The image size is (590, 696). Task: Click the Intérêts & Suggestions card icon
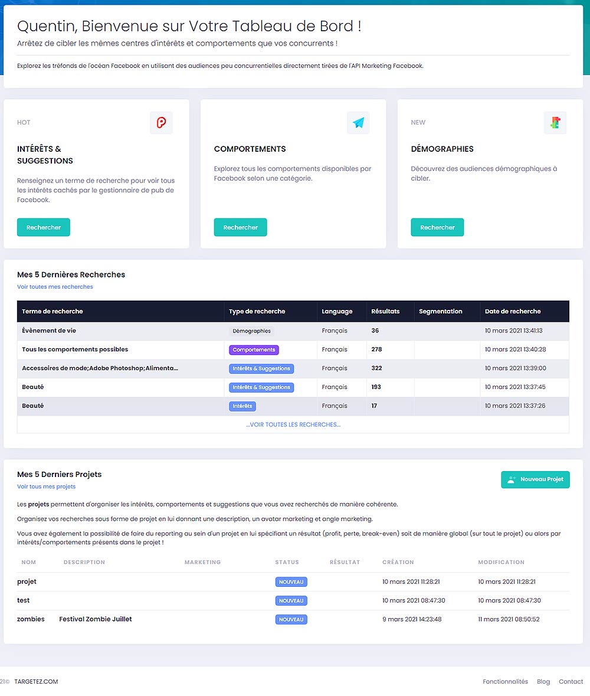point(161,123)
